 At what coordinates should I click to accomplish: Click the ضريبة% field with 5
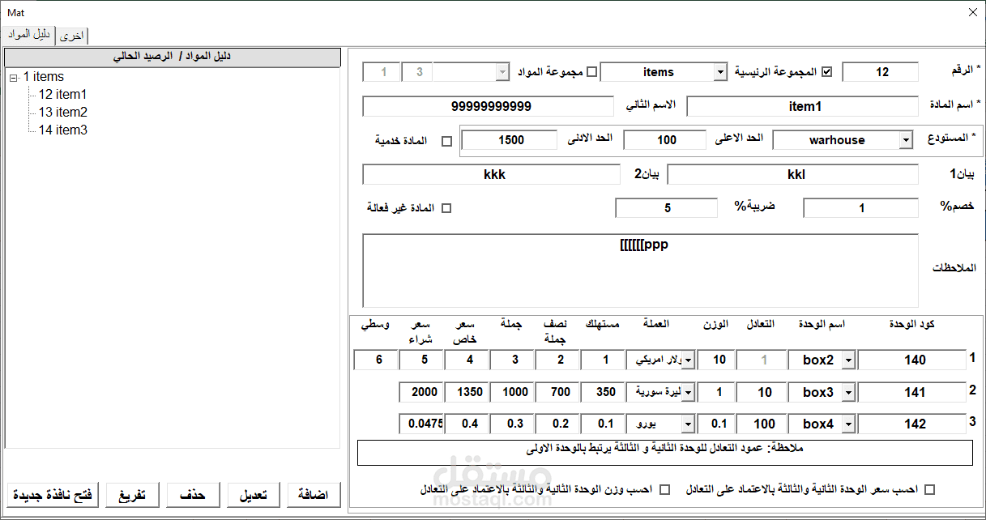667,208
